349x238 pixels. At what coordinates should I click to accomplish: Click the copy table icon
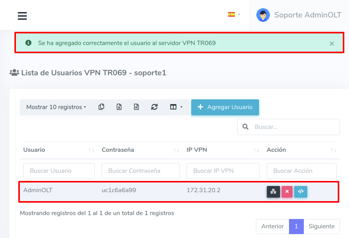[x=101, y=107]
